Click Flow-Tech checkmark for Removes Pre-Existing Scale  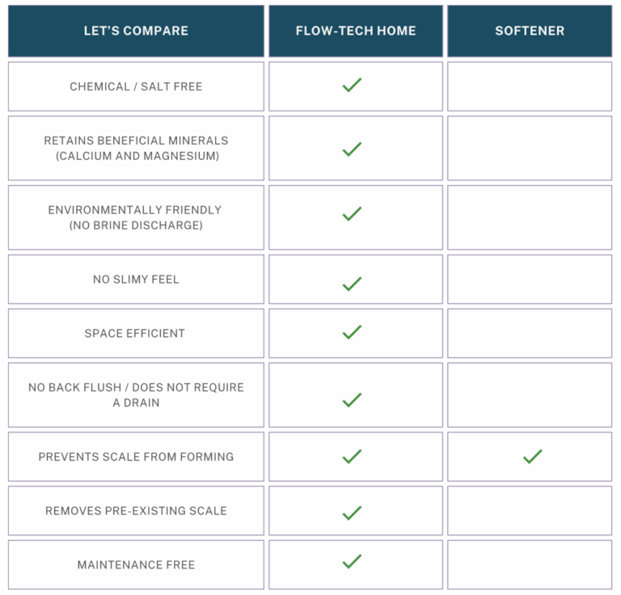click(352, 513)
